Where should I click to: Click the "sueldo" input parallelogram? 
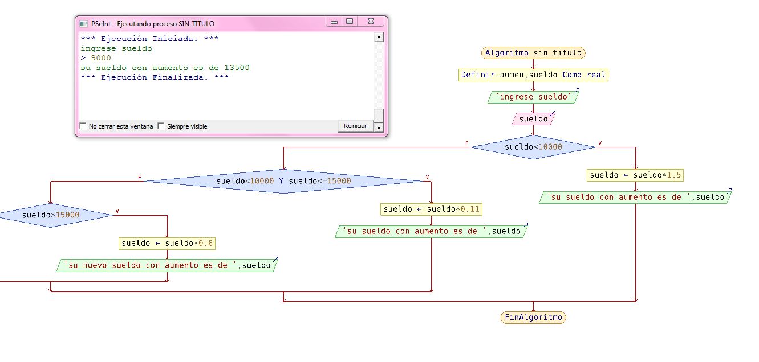click(533, 118)
